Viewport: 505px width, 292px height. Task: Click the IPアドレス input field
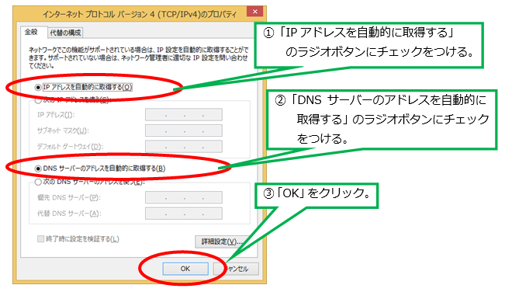pyautogui.click(x=184, y=114)
